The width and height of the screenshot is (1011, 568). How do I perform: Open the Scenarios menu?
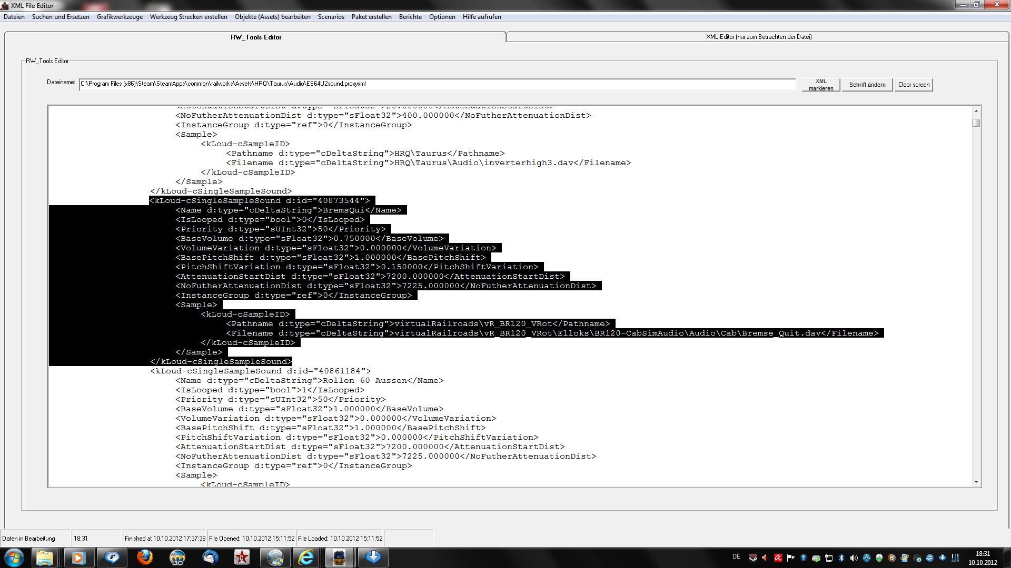coord(331,17)
